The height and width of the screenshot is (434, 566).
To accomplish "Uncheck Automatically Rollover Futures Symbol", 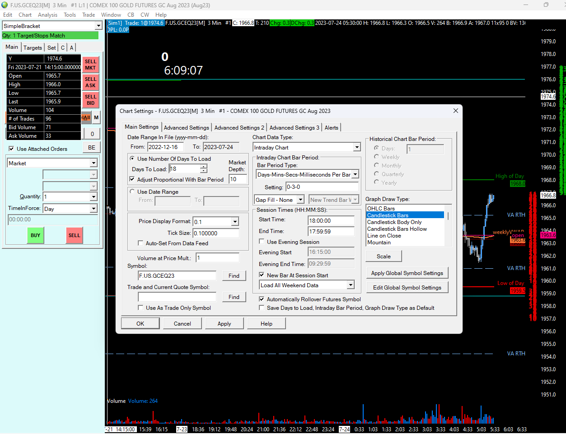I will click(x=262, y=299).
